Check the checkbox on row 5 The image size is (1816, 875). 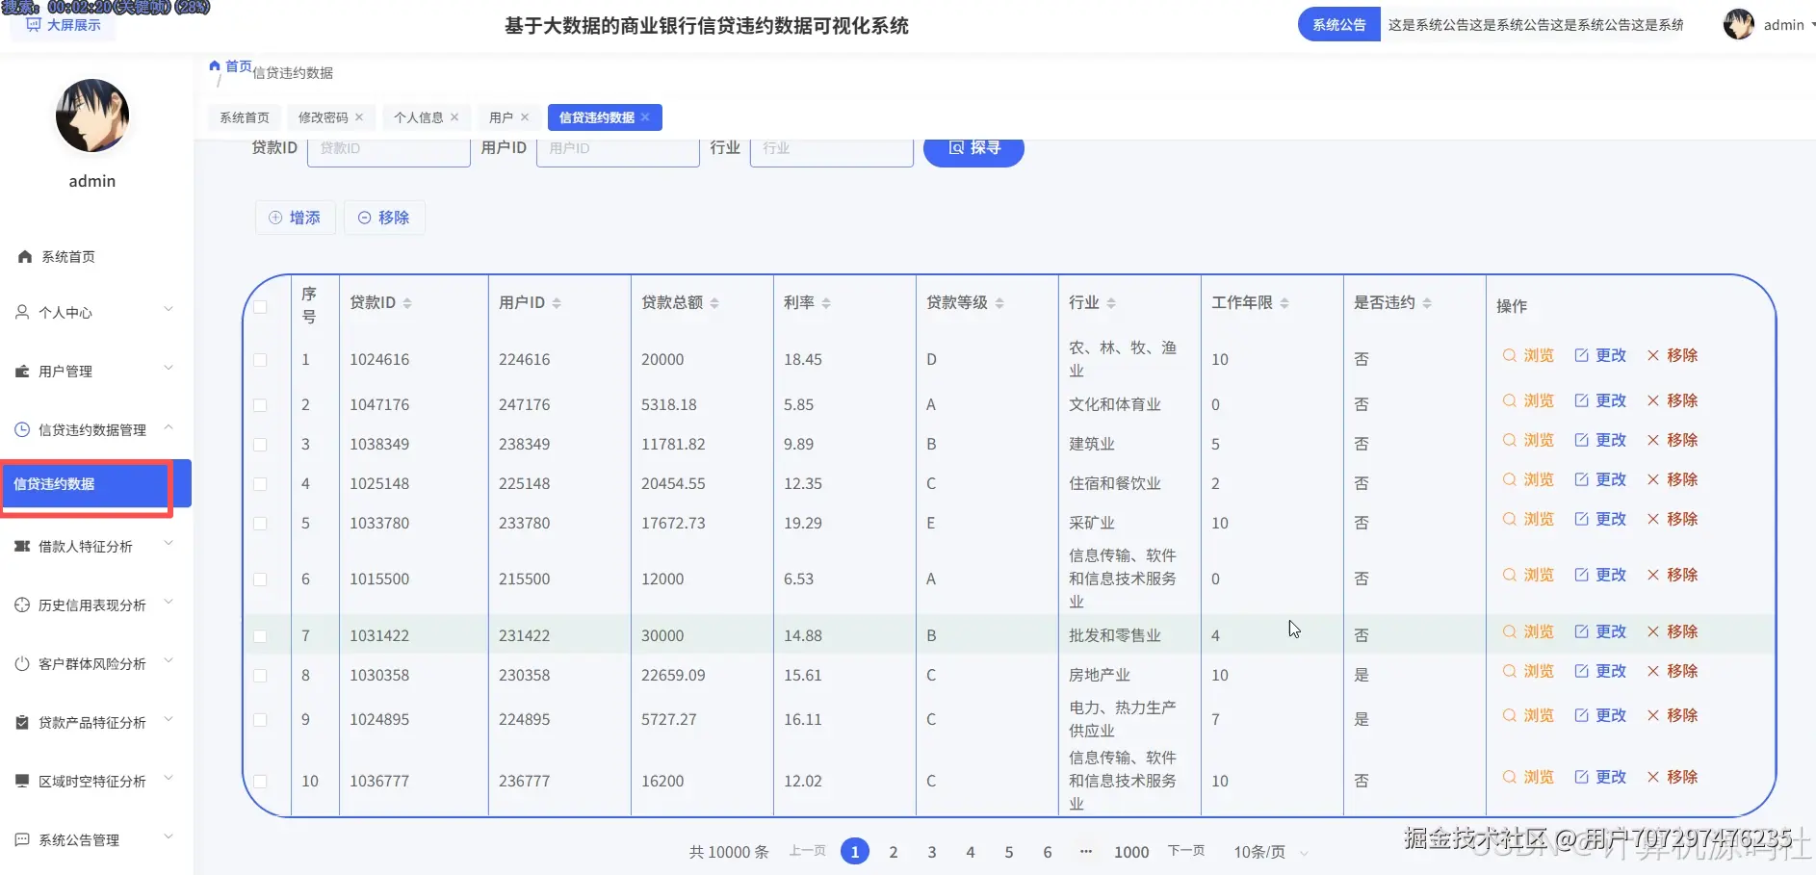(260, 524)
